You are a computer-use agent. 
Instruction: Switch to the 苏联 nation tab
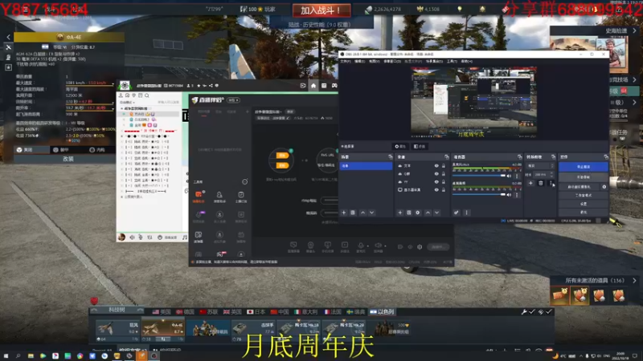[209, 312]
